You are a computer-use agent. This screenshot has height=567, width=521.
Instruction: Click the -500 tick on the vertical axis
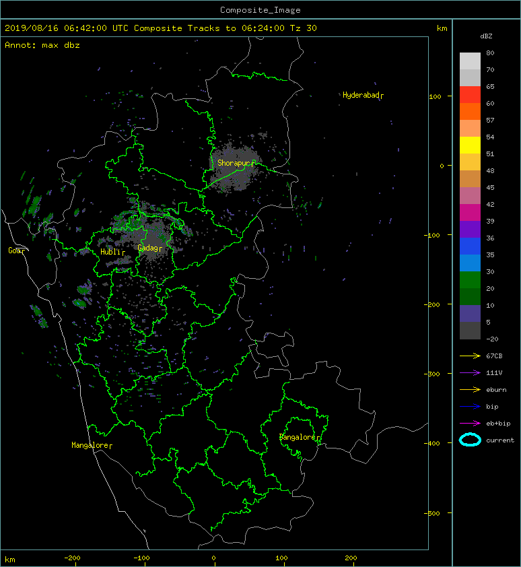432,514
